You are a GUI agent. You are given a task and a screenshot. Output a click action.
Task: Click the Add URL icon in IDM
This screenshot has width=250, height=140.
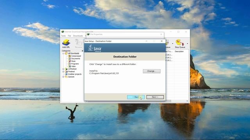coord(66,44)
